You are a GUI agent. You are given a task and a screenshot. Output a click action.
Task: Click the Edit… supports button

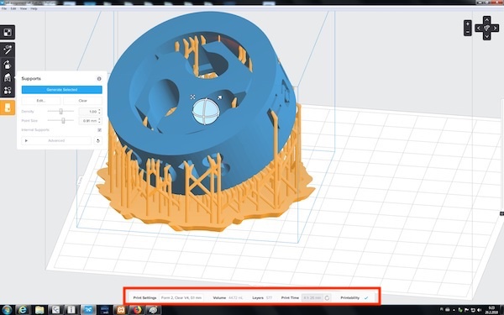41,101
